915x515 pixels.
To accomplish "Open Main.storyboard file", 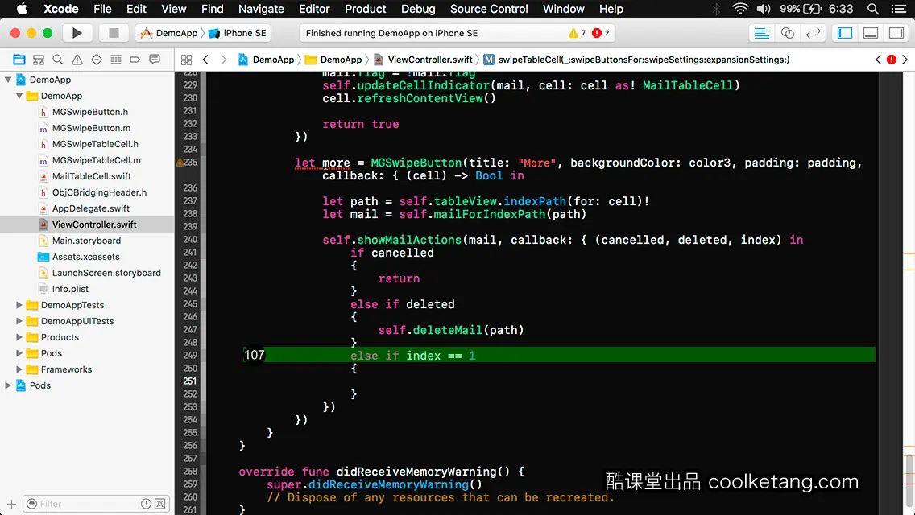I will (x=86, y=241).
